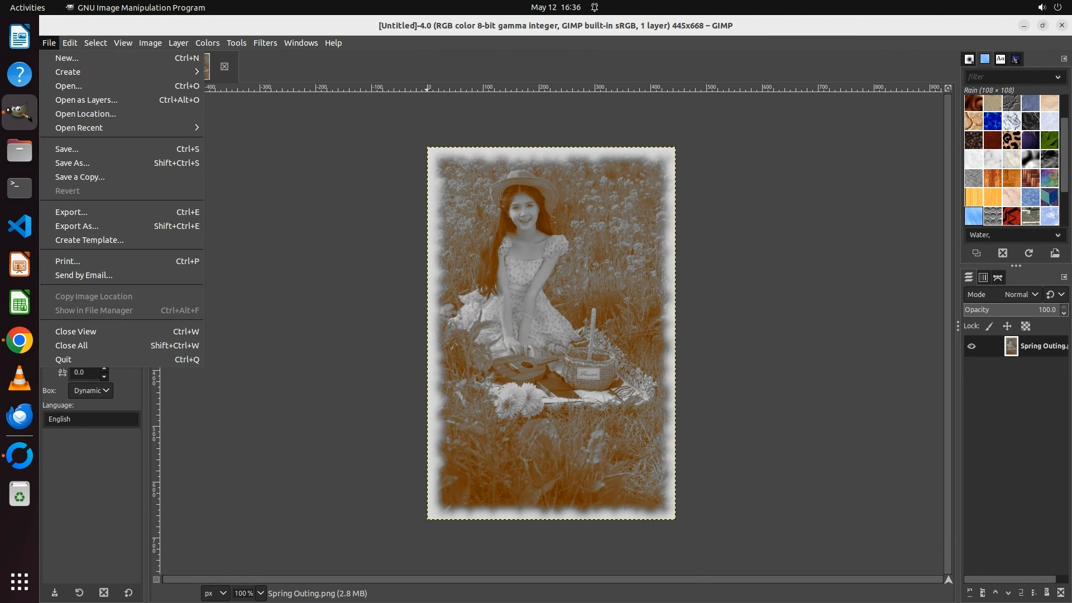1072x603 pixels.
Task: Hide the Spring Outing layer eye
Action: tap(971, 346)
